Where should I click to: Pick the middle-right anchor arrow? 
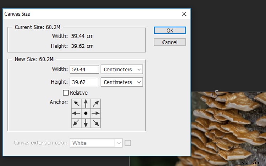96,113
